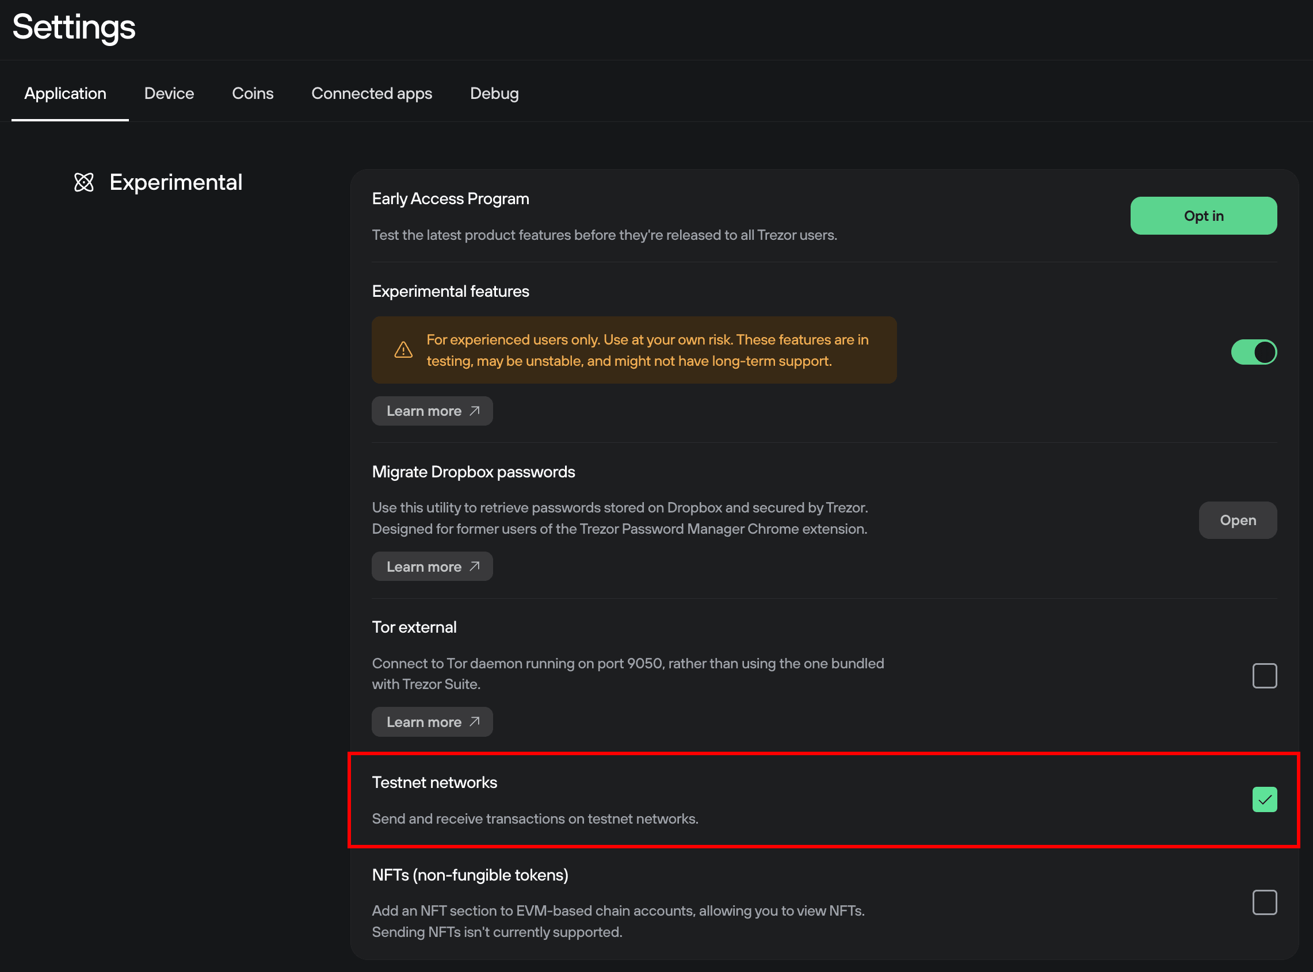The image size is (1313, 972).
Task: Click the warning triangle icon
Action: pos(403,350)
